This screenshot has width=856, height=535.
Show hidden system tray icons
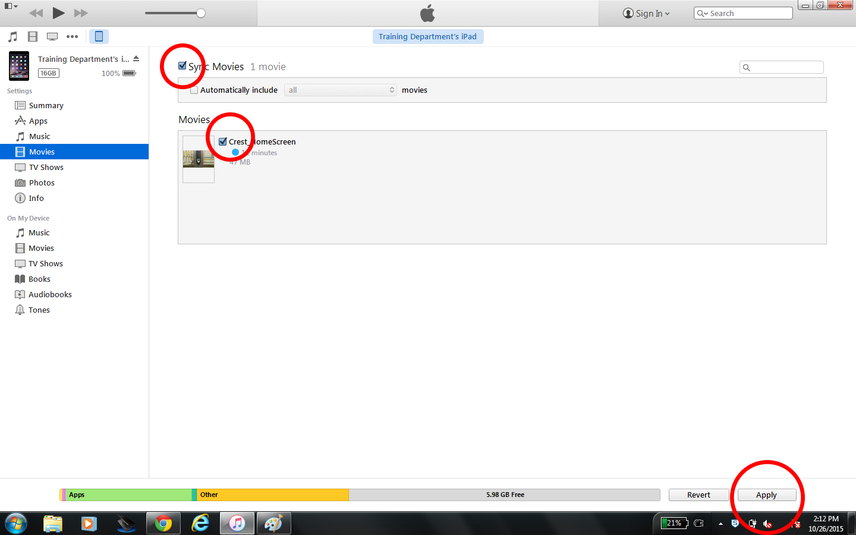720,524
